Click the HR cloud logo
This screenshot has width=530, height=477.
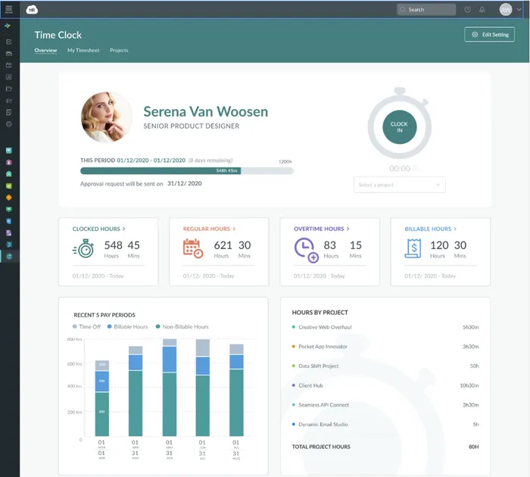pyautogui.click(x=32, y=10)
